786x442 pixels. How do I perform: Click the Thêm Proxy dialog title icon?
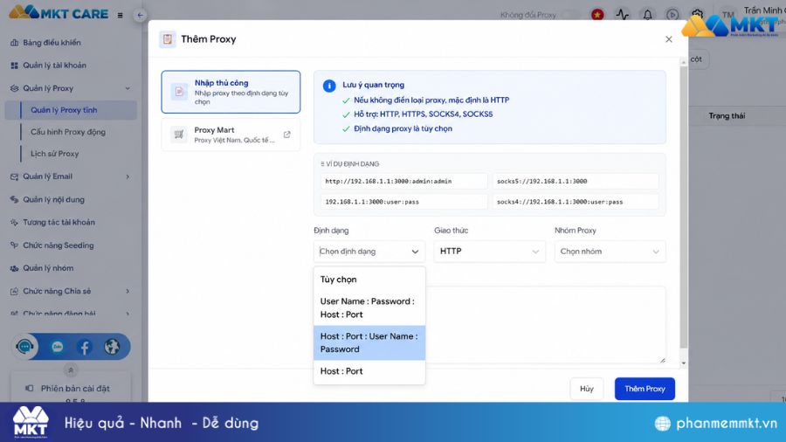(168, 39)
